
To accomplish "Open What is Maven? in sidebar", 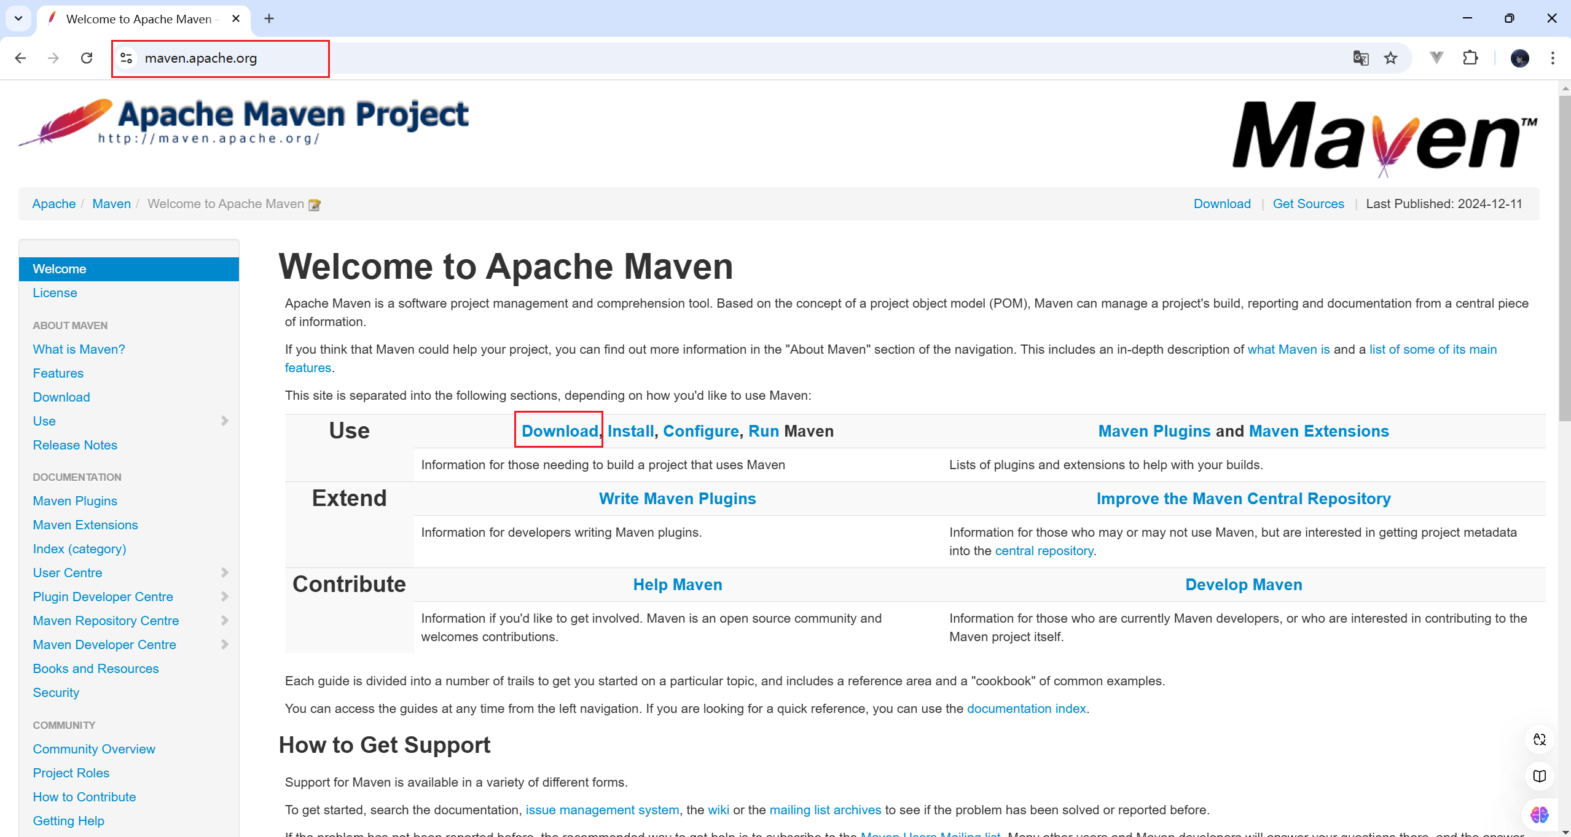I will click(x=79, y=349).
